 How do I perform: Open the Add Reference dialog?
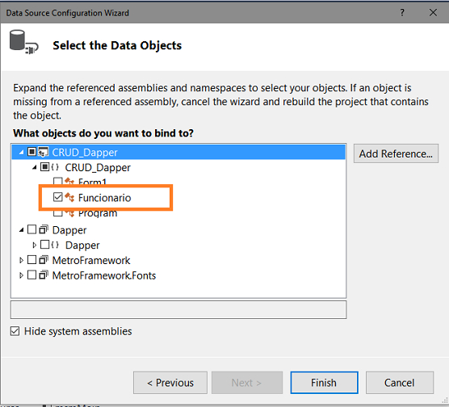point(396,153)
